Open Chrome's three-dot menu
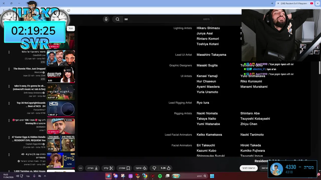The width and height of the screenshot is (321, 180). pos(4,10)
